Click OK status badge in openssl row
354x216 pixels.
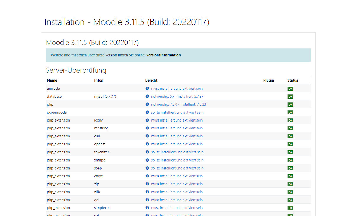click(x=290, y=144)
